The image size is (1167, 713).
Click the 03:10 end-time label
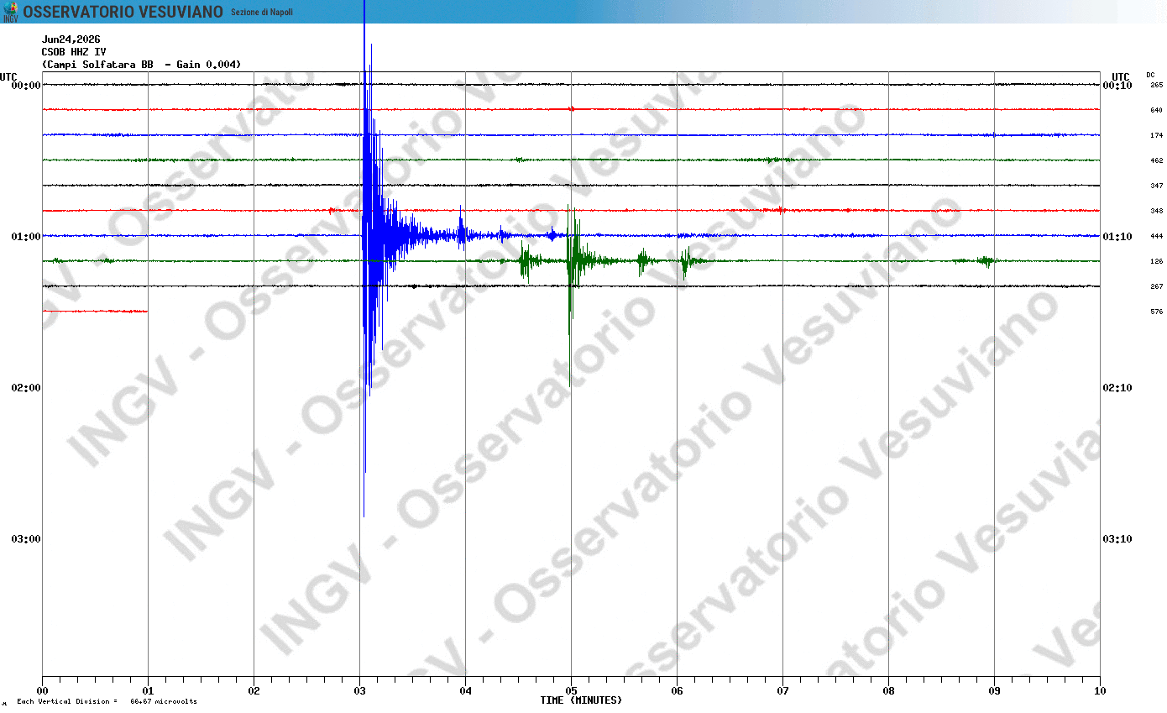1117,538
